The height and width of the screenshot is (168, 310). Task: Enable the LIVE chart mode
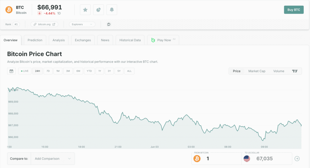point(25,71)
